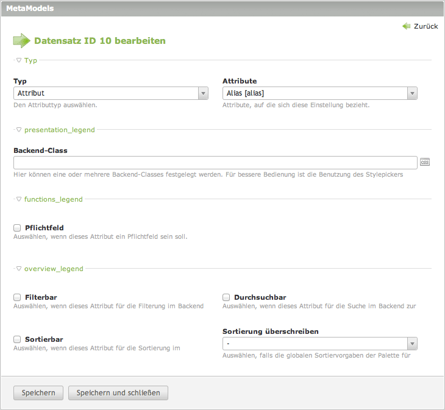Enable the Sortierbar checkbox

pyautogui.click(x=17, y=339)
